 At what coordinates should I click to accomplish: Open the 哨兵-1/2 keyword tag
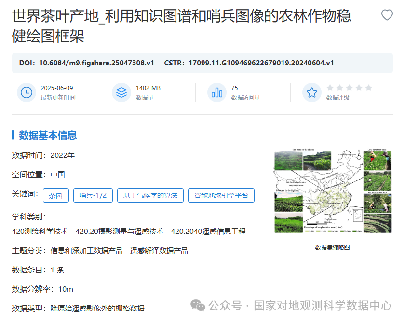(93, 195)
